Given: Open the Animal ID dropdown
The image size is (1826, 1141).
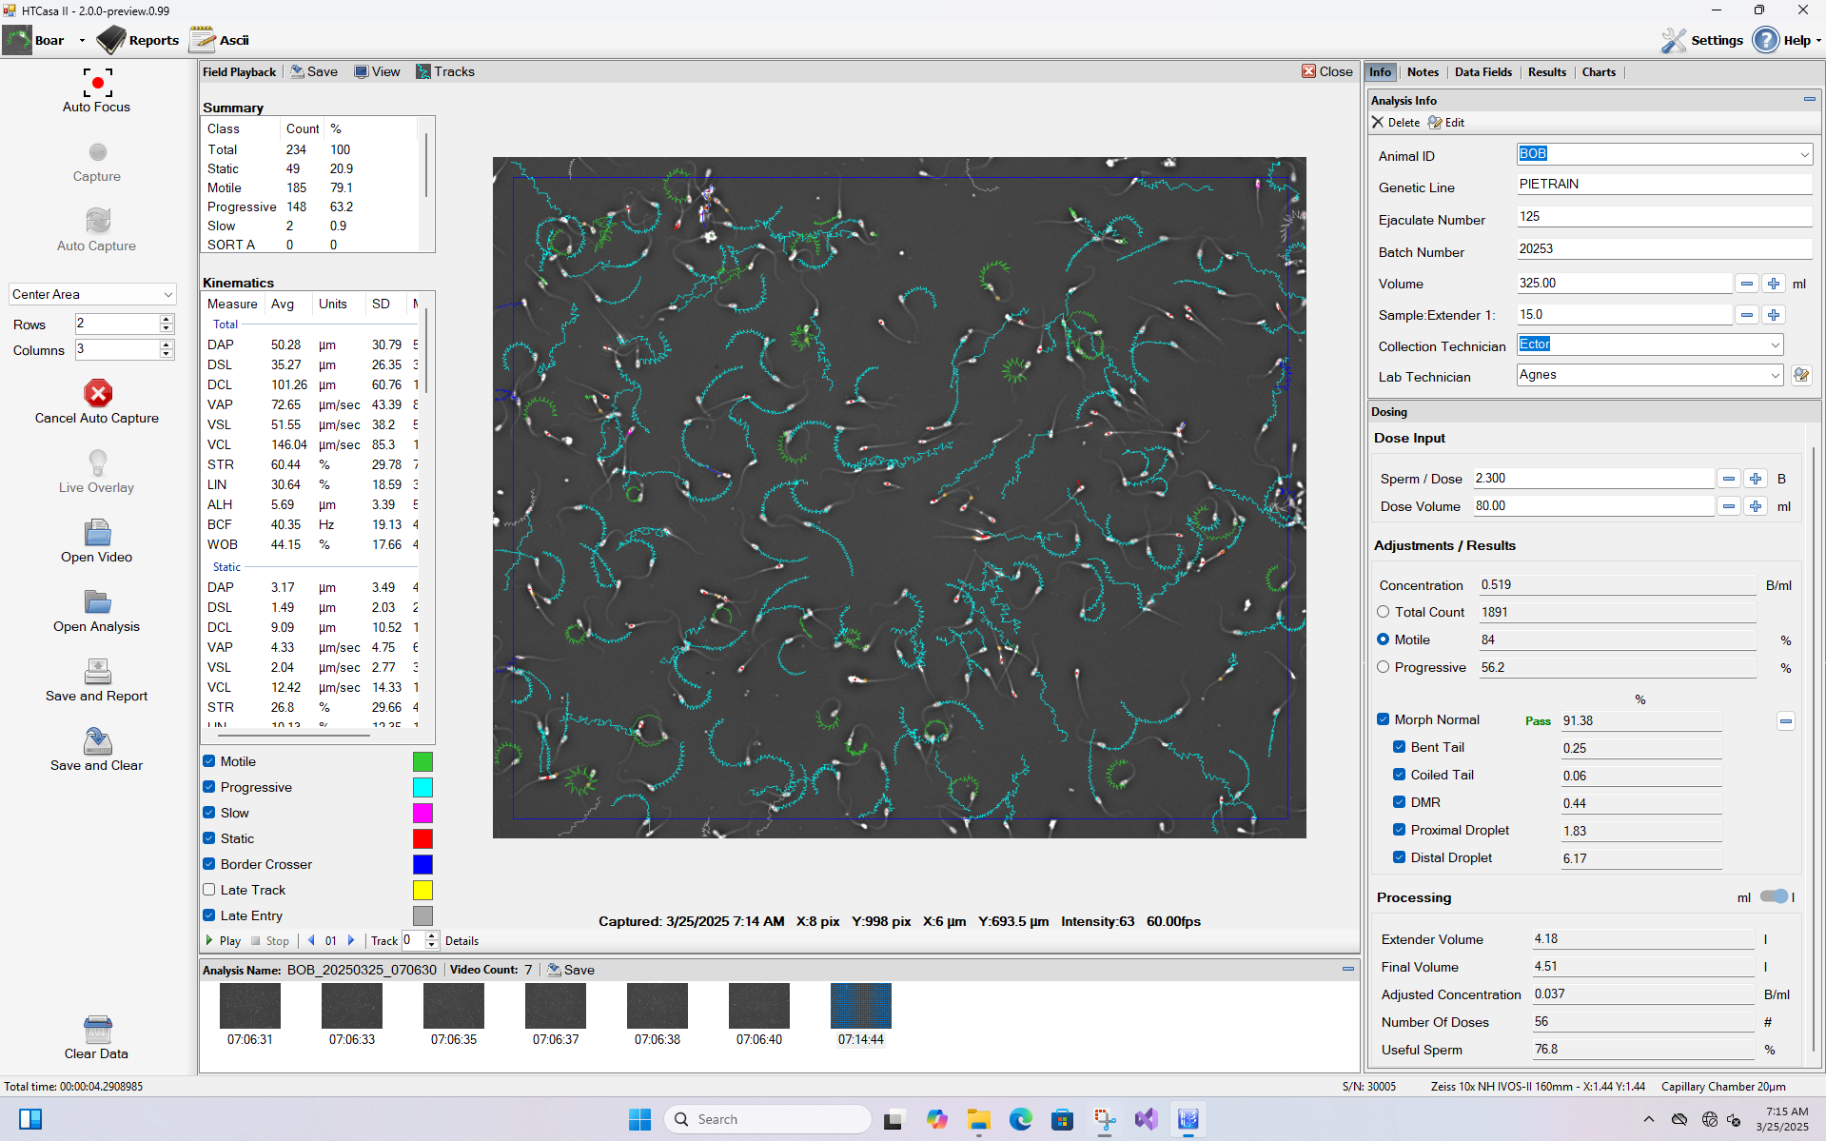Looking at the screenshot, I should coord(1803,154).
